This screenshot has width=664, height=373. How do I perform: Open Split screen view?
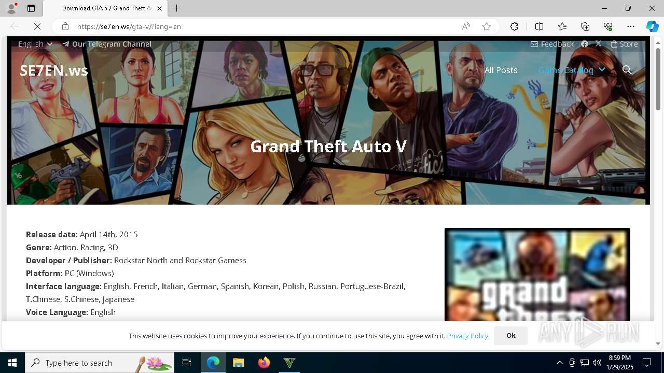539,26
